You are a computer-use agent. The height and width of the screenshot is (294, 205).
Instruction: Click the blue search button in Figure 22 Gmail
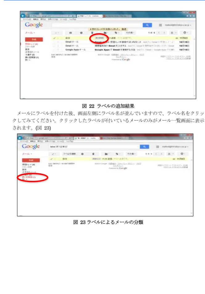tap(147, 25)
